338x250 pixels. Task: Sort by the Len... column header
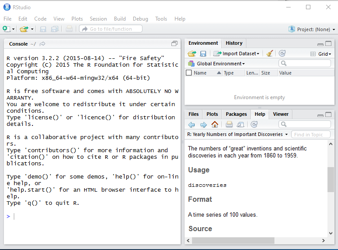(252, 73)
